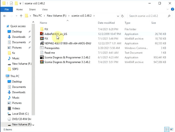
Task: Expand the scania vci3 2.48.2 breadcrumb arrow
Action: point(94,16)
